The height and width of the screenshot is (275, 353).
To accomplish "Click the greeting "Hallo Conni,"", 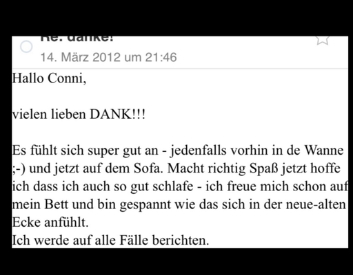I will 49,78.
